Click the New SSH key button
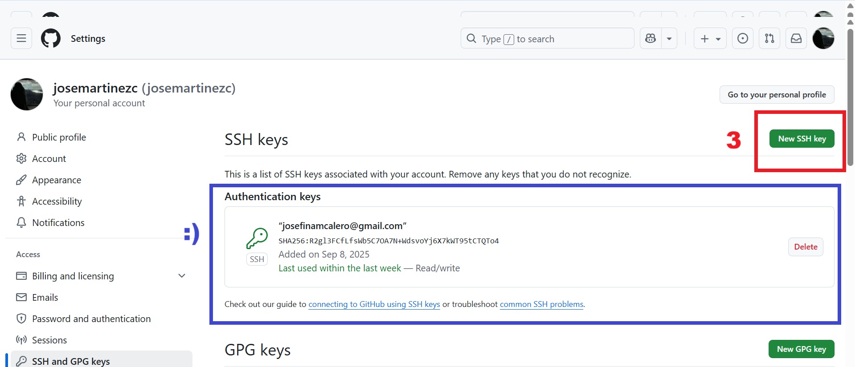855x367 pixels. point(802,139)
